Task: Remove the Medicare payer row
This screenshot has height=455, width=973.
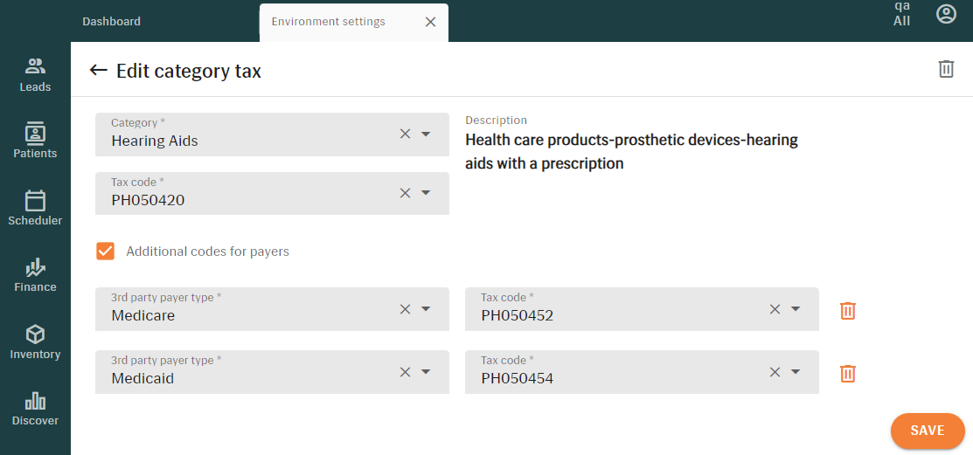Action: [848, 310]
